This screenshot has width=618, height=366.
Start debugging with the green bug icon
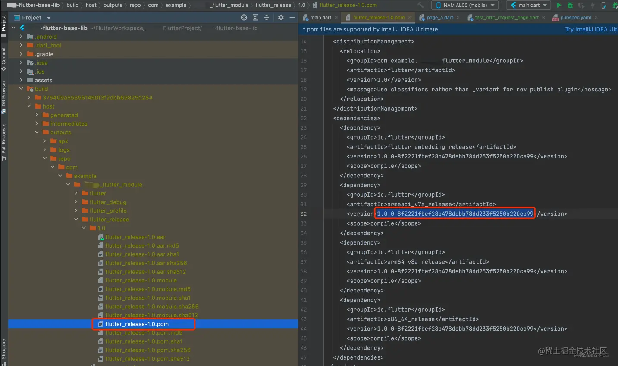(x=570, y=5)
